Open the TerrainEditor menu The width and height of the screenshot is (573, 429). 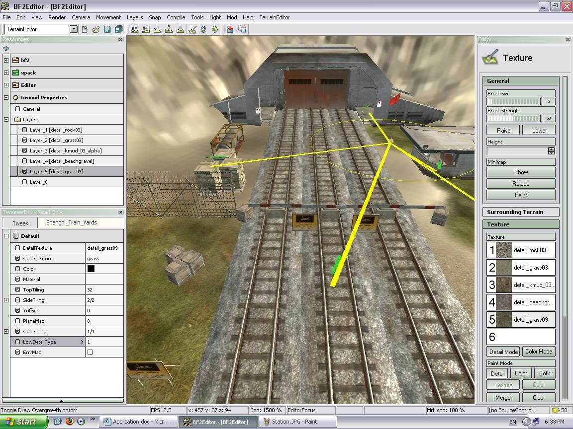point(275,17)
